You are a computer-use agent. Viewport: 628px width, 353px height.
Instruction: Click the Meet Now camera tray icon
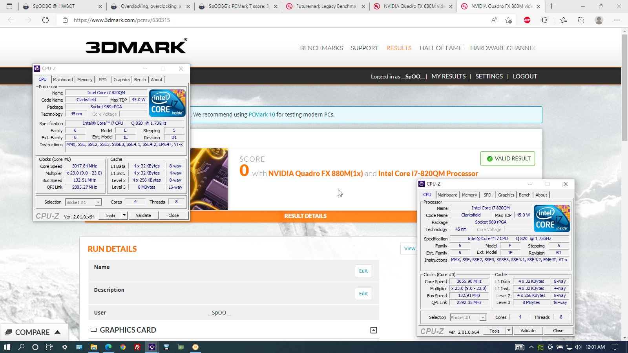[x=550, y=347]
